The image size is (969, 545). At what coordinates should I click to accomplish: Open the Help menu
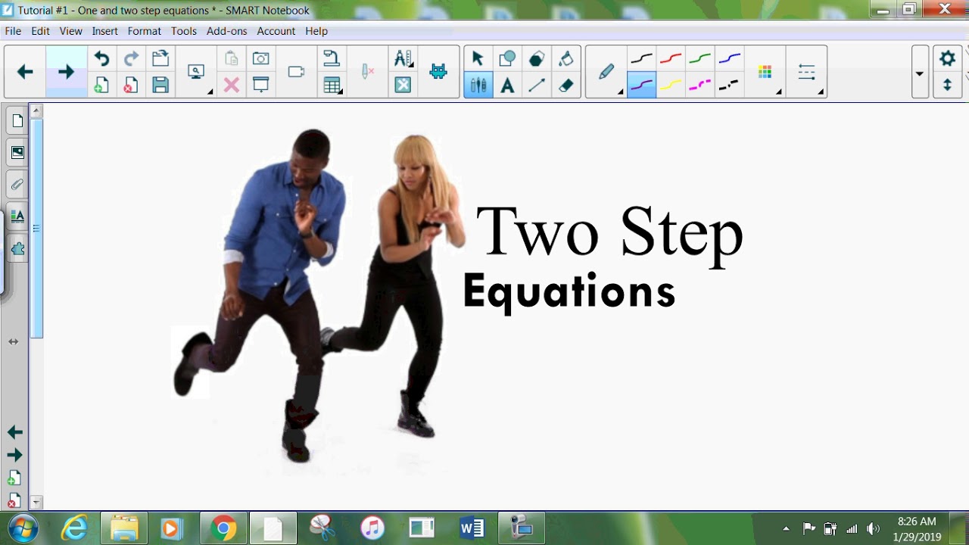click(316, 31)
